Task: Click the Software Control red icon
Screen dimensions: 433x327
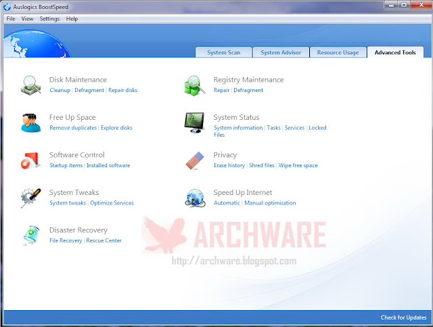Action: tap(30, 160)
